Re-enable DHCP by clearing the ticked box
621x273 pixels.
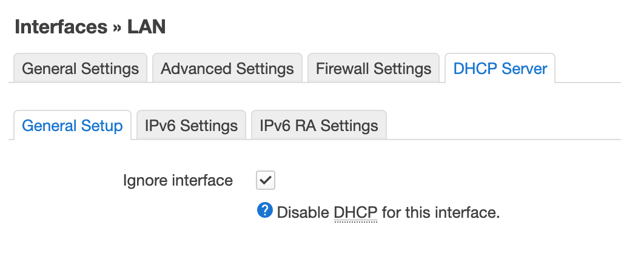[x=266, y=180]
